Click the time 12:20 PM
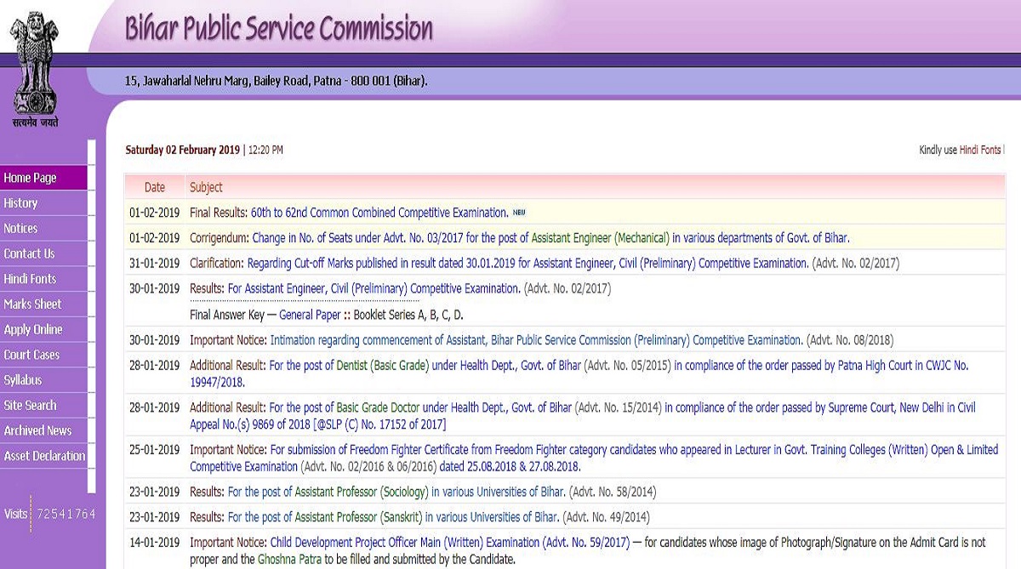Viewport: 1021px width, 569px height. pyautogui.click(x=265, y=150)
